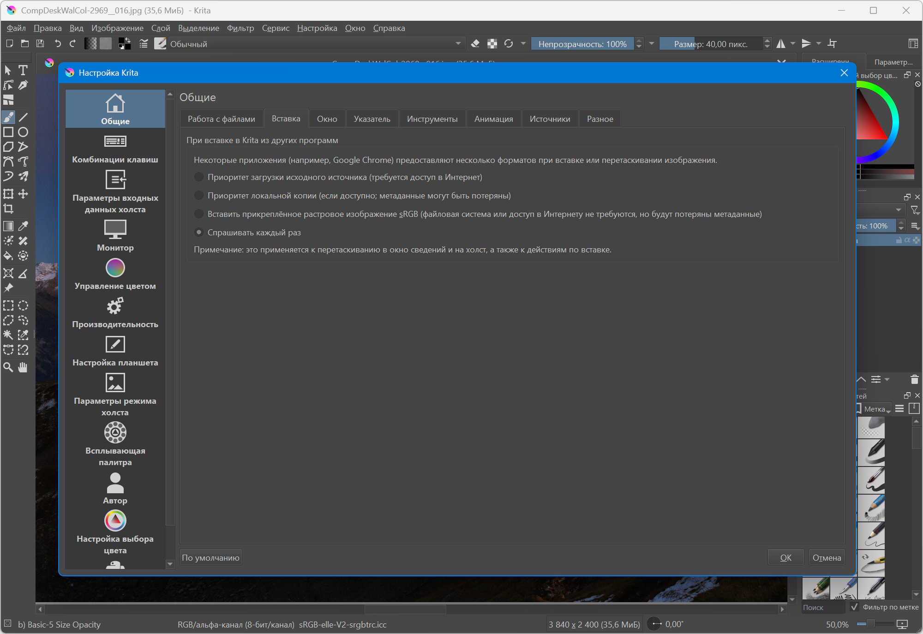Screen dimensions: 923x634
Task: Open the Производительность settings page
Action: (115, 312)
